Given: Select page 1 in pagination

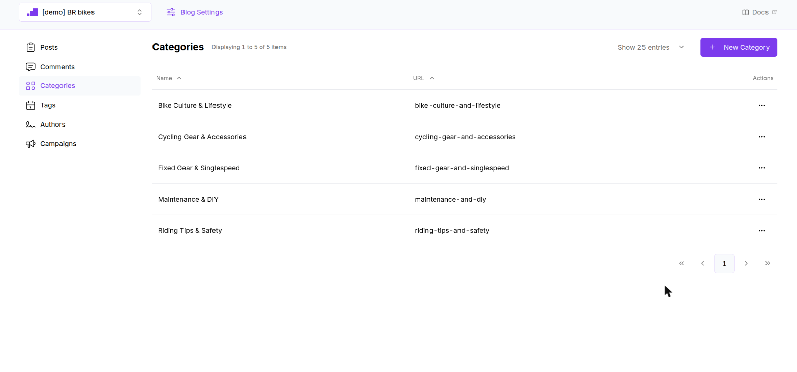Looking at the screenshot, I should tap(724, 263).
